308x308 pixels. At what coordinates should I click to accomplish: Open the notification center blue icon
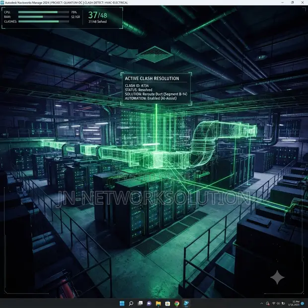(303, 304)
